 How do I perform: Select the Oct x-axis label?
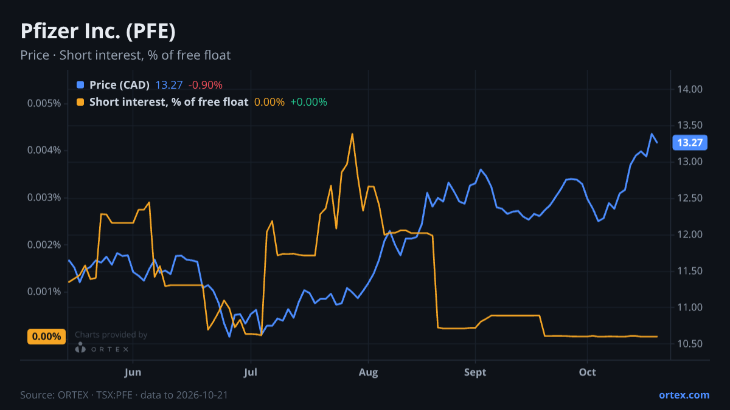(x=587, y=372)
